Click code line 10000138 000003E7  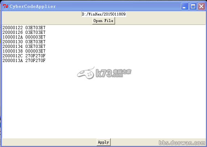(24, 51)
